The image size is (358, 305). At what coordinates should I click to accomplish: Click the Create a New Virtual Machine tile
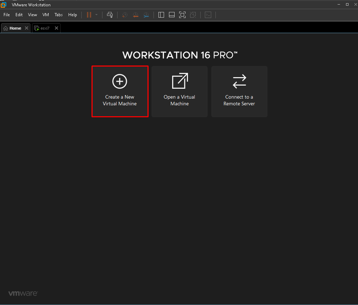pos(120,91)
